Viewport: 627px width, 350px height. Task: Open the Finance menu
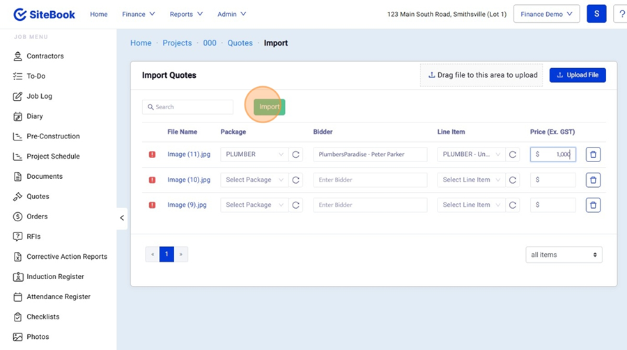[138, 14]
